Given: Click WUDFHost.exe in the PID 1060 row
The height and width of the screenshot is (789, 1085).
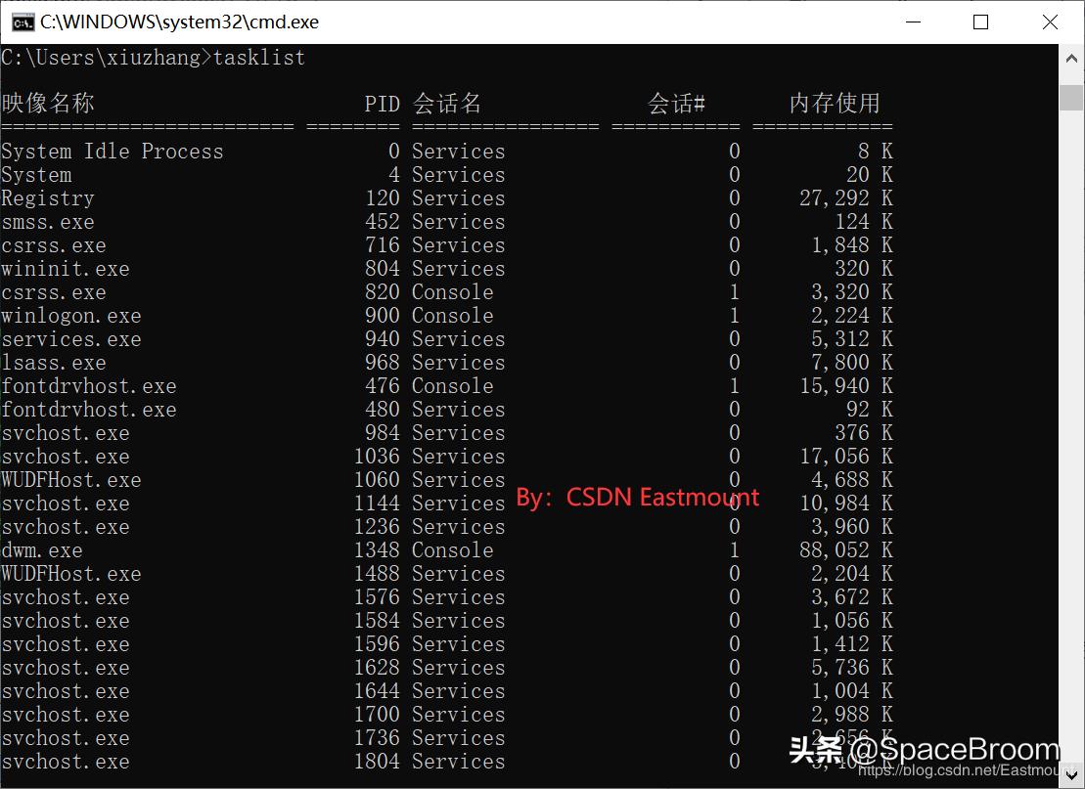Looking at the screenshot, I should tap(71, 481).
